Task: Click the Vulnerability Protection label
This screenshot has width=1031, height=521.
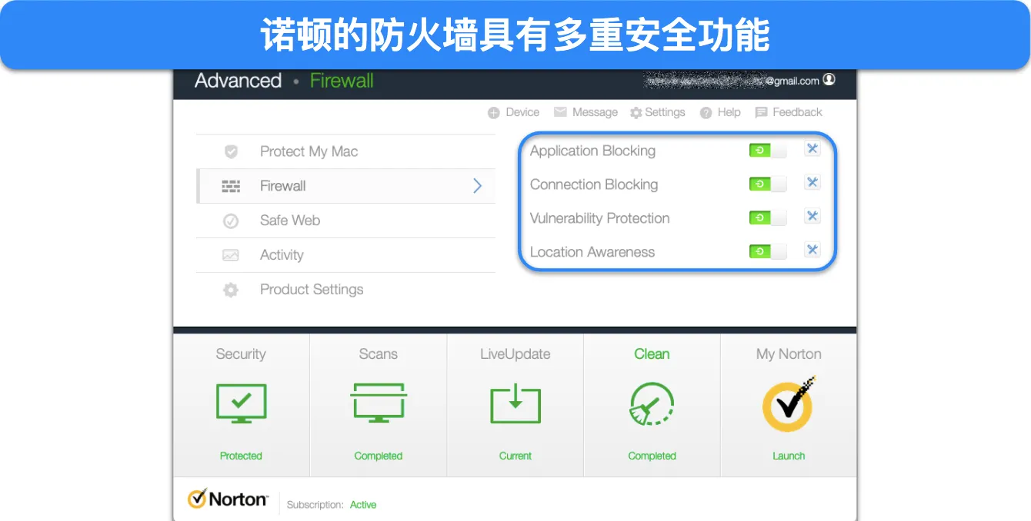Action: (x=599, y=218)
